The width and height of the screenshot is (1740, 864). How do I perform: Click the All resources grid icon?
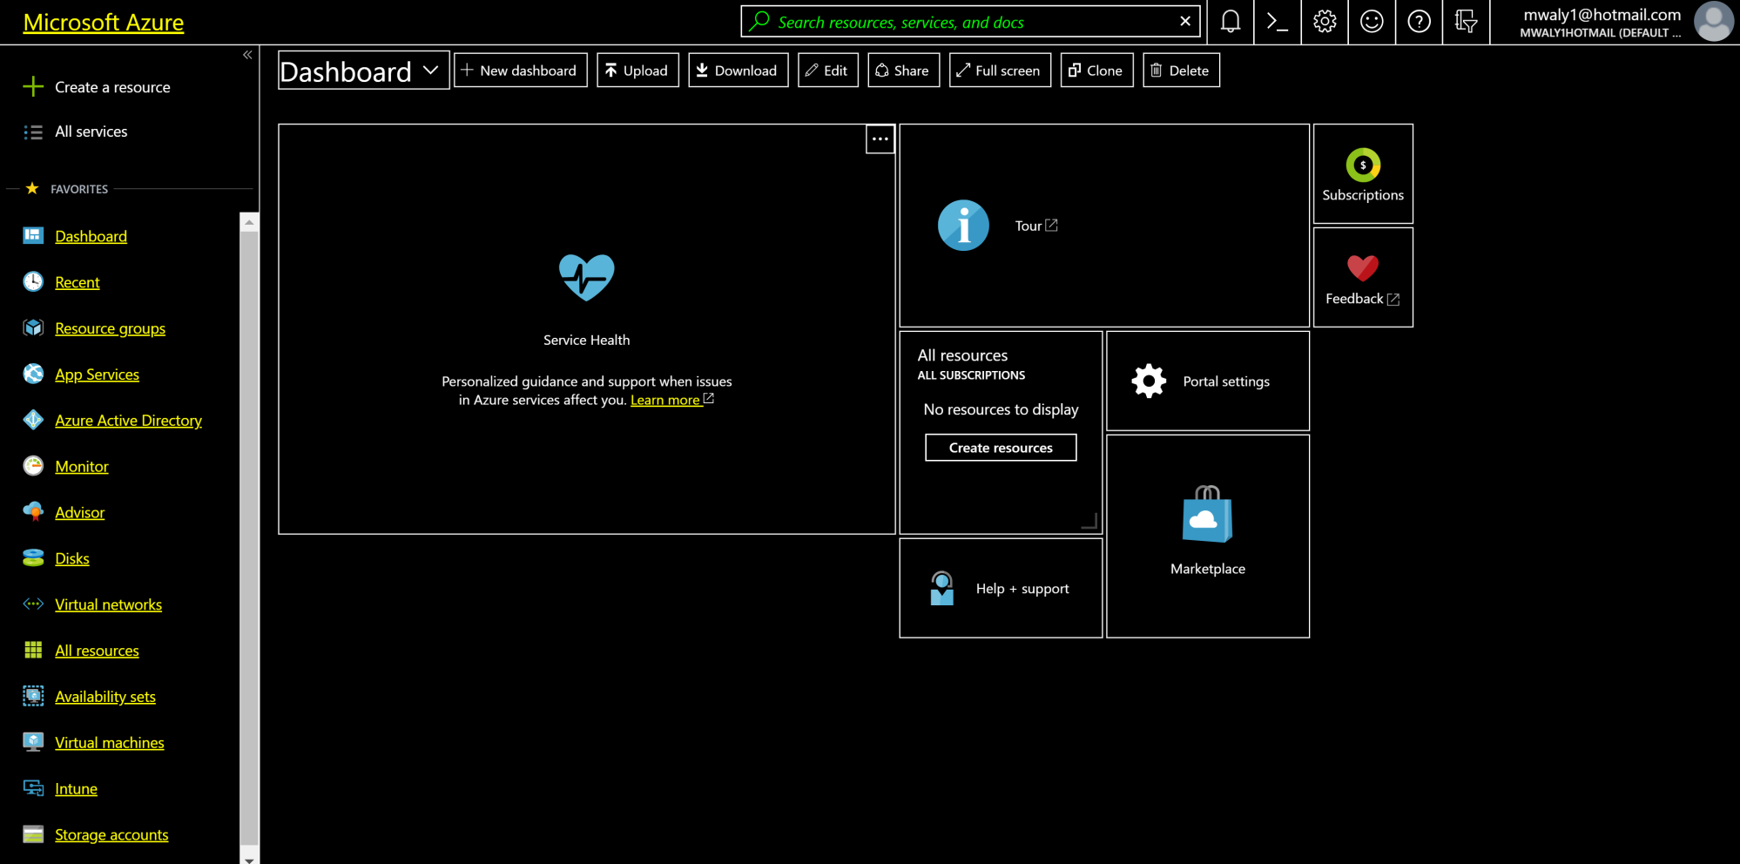[33, 650]
